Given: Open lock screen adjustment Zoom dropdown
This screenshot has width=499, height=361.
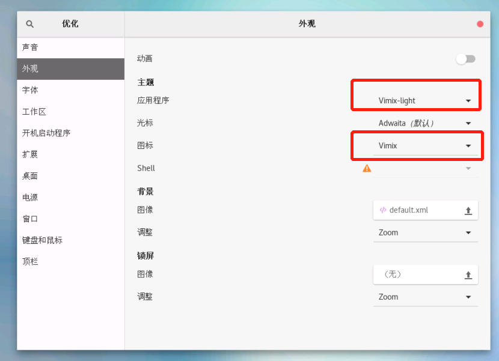Looking at the screenshot, I should [426, 297].
